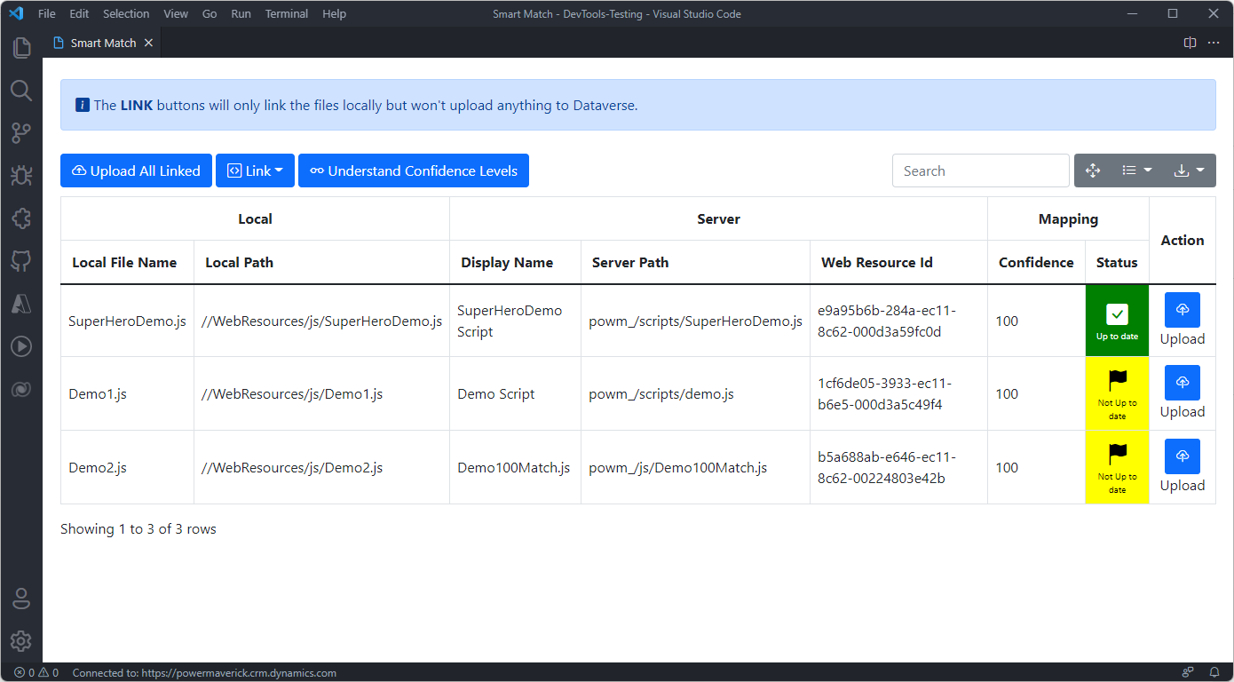
Task: Open the Azure panel in activity bar
Action: [x=21, y=304]
